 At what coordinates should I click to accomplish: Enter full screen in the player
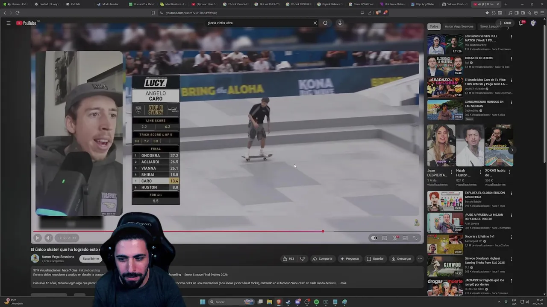[x=415, y=238]
